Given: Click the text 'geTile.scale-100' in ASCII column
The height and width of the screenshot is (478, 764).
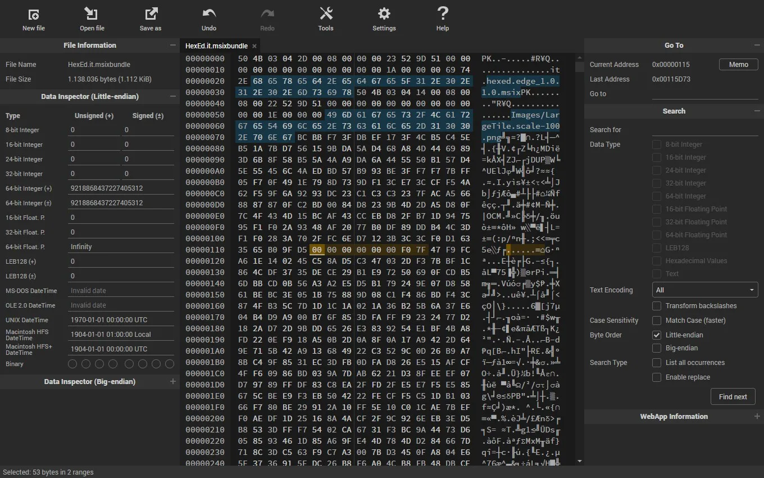Looking at the screenshot, I should pos(521,126).
